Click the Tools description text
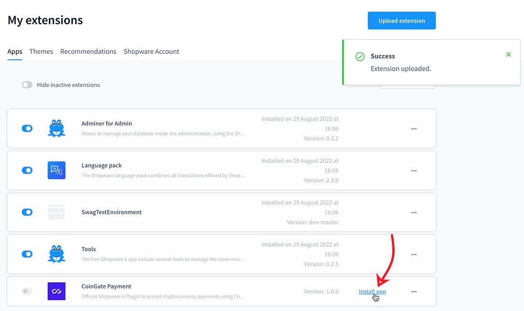The width and height of the screenshot is (524, 311). (x=163, y=259)
